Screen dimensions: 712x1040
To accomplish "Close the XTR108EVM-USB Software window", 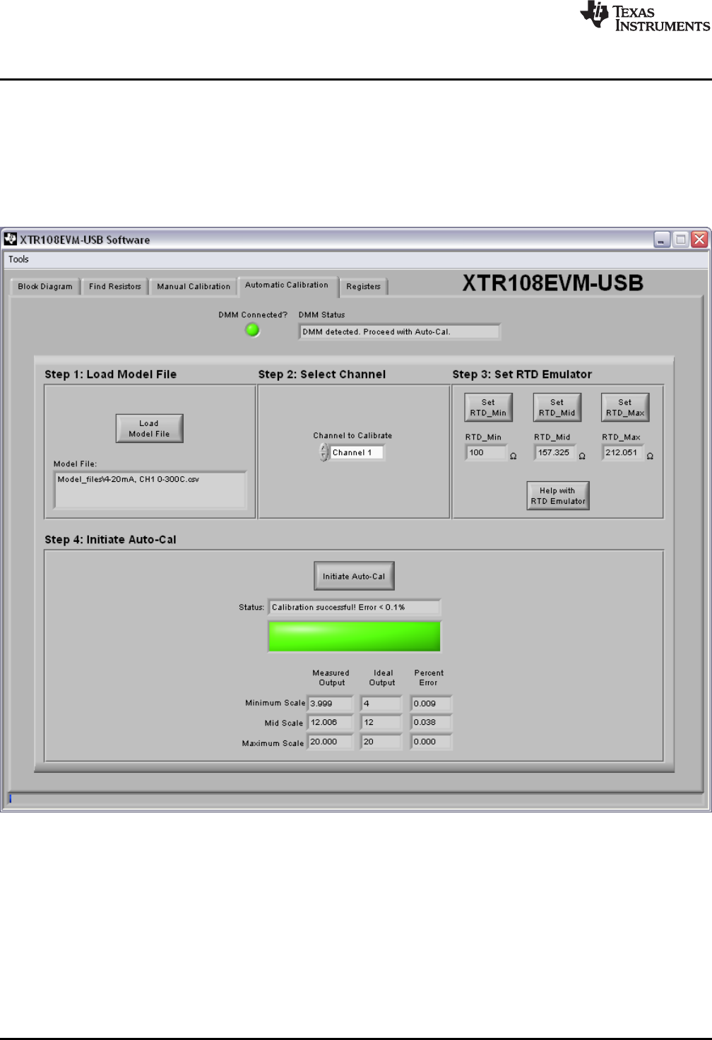I will pos(699,240).
